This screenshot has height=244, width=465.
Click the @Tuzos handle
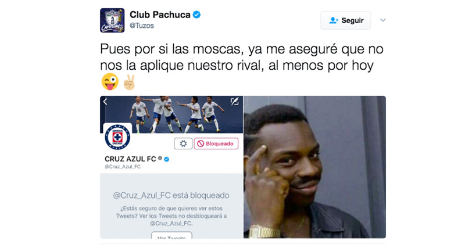coord(142,26)
